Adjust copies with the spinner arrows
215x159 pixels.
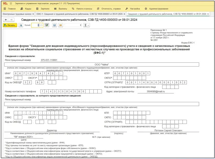(x=41, y=25)
